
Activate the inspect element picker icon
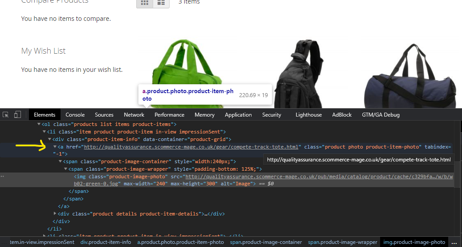click(x=6, y=114)
